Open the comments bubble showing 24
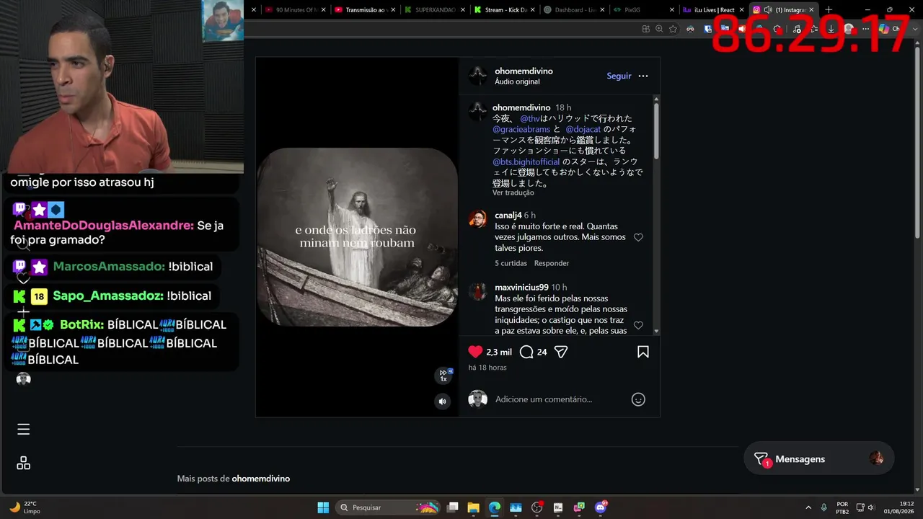 click(526, 352)
